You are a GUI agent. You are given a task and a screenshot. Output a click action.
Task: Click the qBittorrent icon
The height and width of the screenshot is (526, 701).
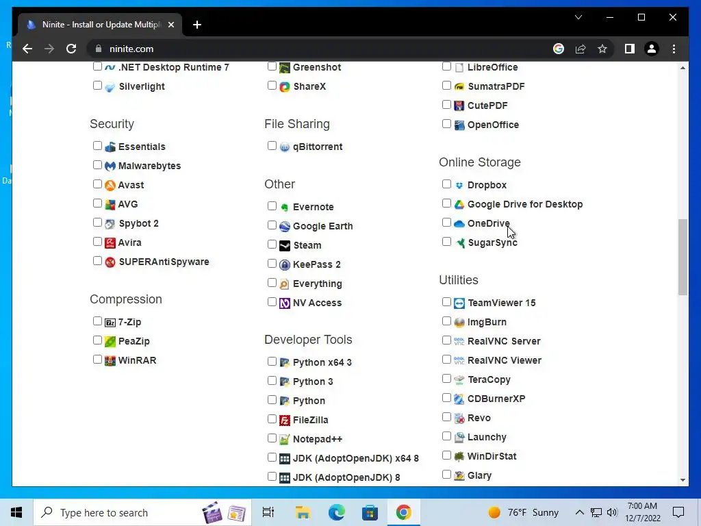tap(285, 147)
